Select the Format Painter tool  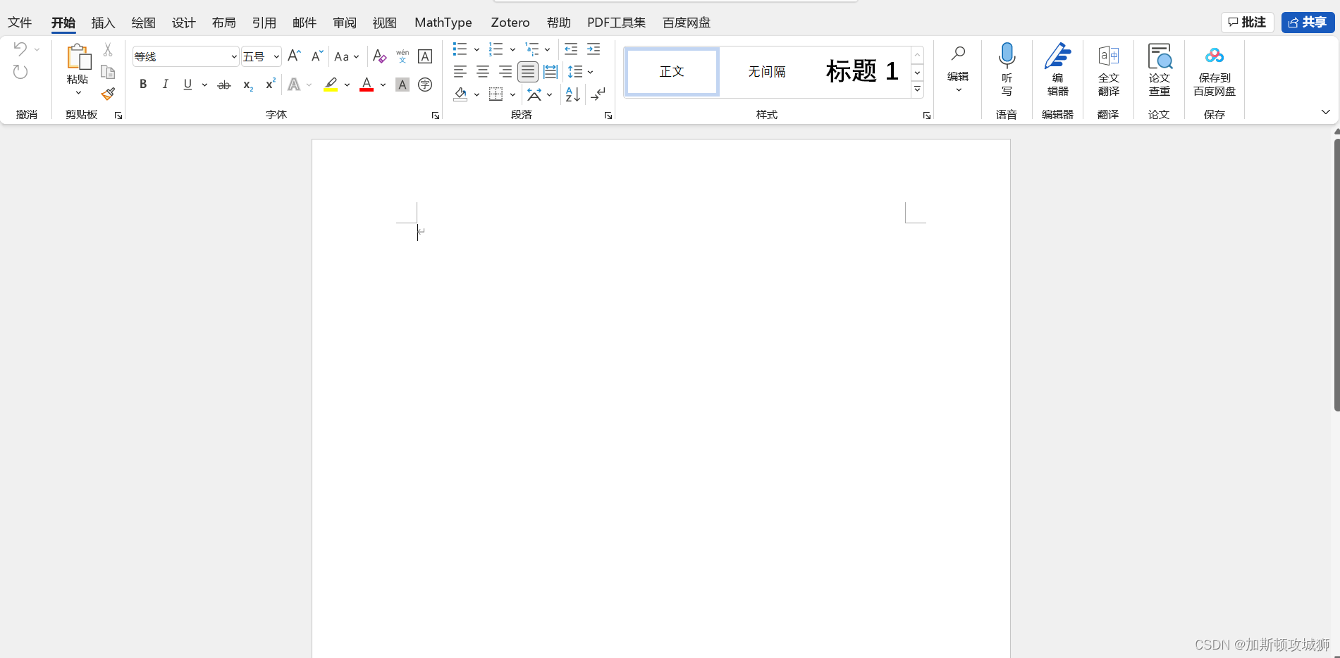click(x=109, y=93)
